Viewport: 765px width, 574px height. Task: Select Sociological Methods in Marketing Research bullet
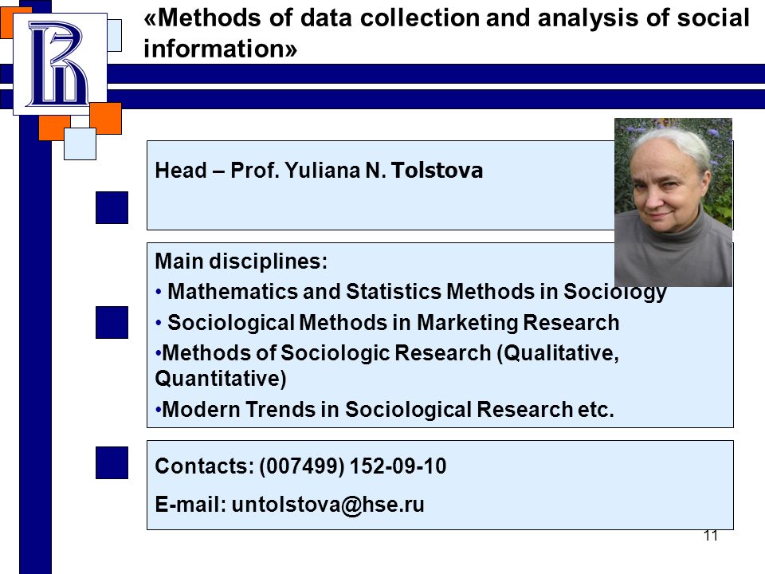click(x=387, y=323)
